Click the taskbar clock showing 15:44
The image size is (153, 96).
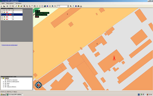click(150, 95)
